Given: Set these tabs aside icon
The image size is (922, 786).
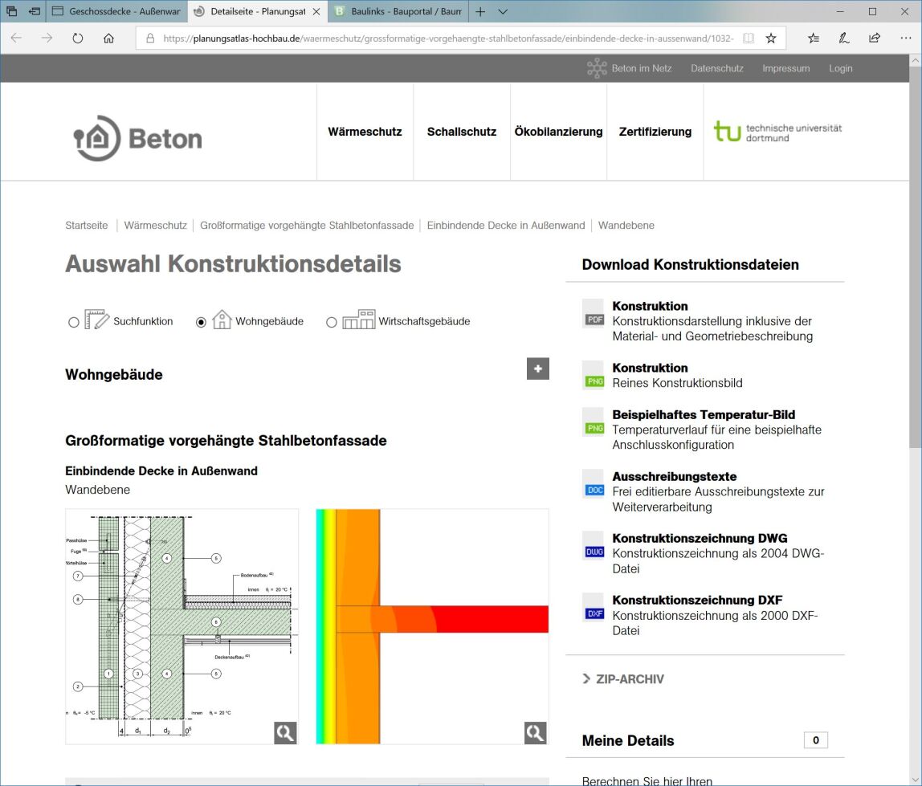Looking at the screenshot, I should pos(35,11).
